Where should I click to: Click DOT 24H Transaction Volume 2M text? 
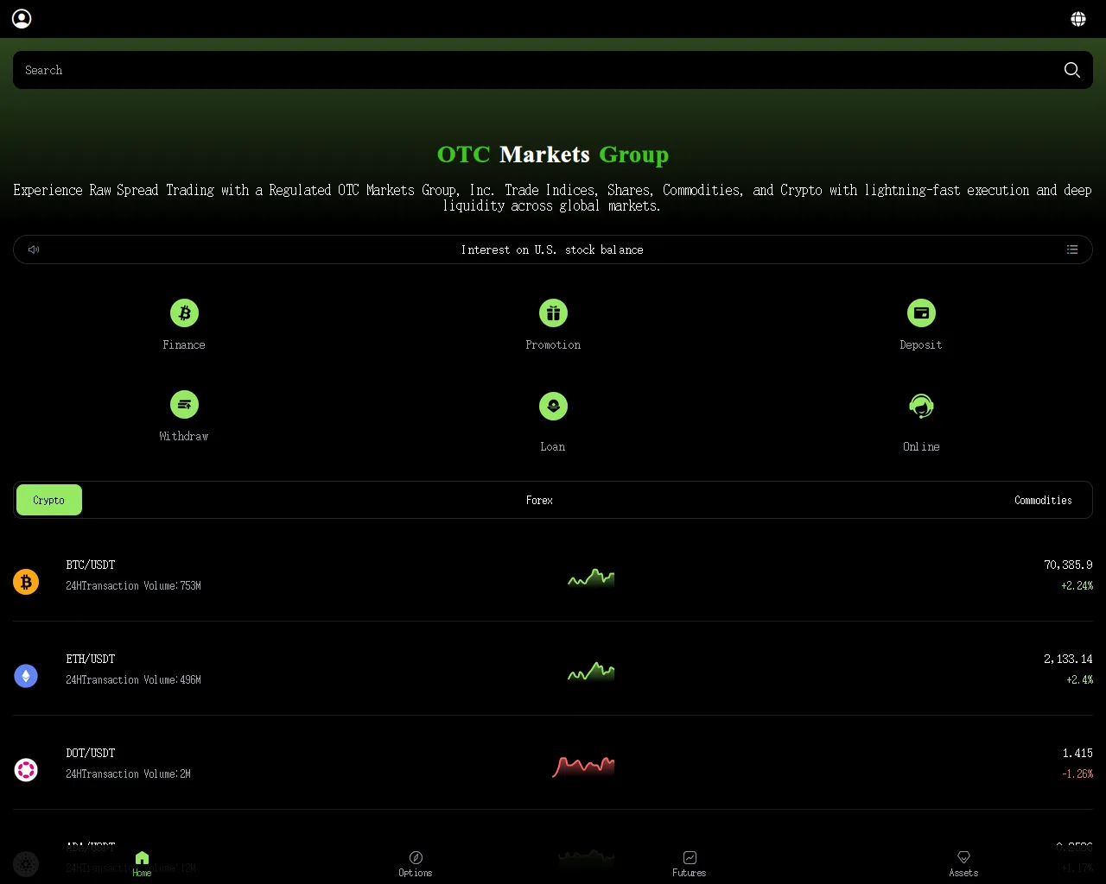[x=128, y=773]
